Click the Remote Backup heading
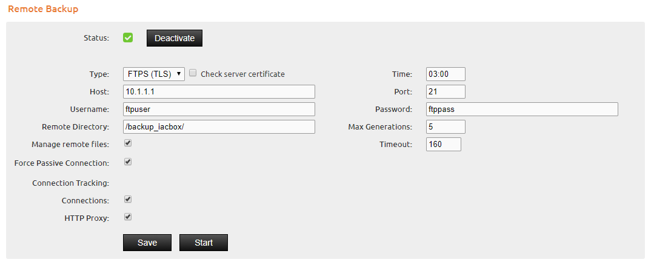Image resolution: width=651 pixels, height=265 pixels. tap(43, 8)
